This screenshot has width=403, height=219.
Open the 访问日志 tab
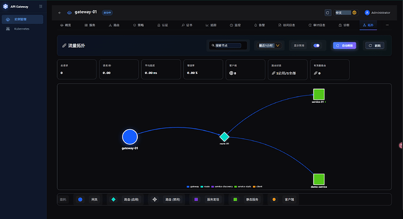pyautogui.click(x=287, y=25)
